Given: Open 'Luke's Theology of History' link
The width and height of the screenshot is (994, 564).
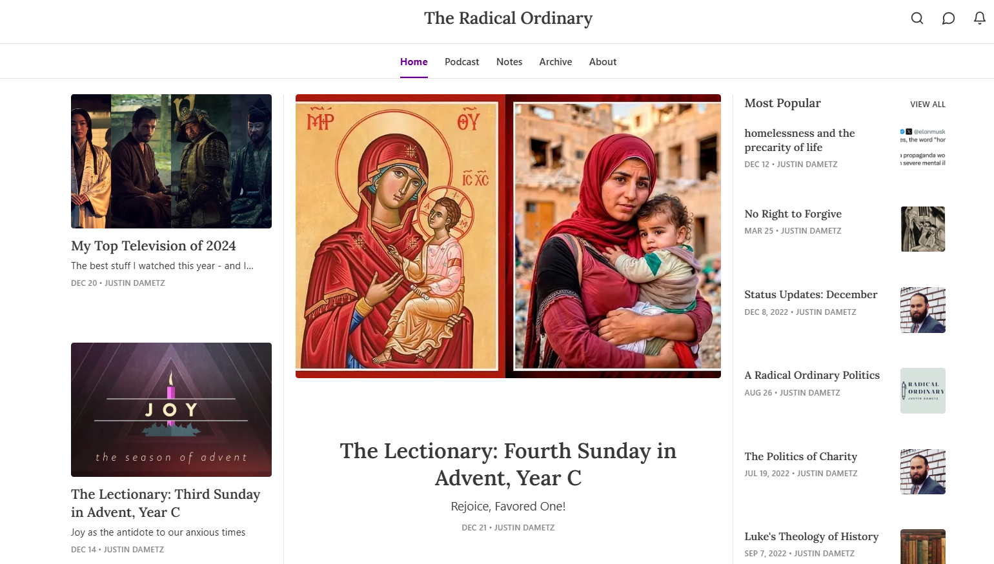Looking at the screenshot, I should click(811, 536).
